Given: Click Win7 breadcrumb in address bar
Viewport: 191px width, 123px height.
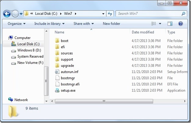Looking at the screenshot, I should point(68,13).
